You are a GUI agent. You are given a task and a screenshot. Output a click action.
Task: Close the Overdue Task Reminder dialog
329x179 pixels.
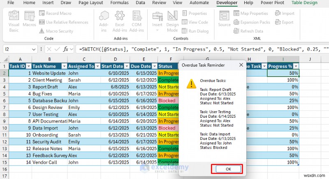click(241, 65)
